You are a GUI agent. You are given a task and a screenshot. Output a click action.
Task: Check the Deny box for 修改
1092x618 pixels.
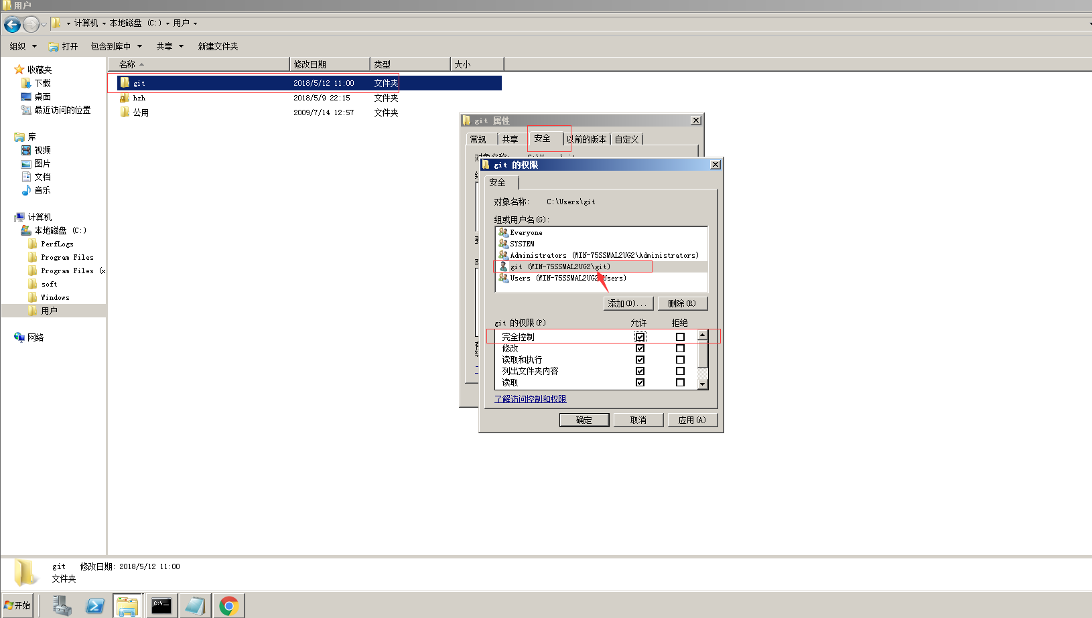pyautogui.click(x=680, y=348)
